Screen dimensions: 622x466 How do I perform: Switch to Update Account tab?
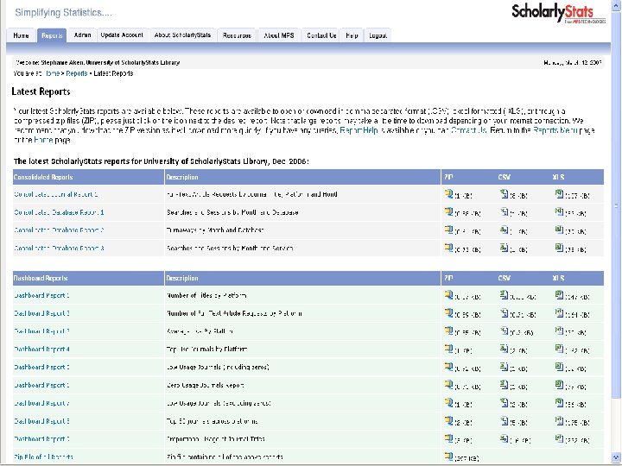[122, 35]
